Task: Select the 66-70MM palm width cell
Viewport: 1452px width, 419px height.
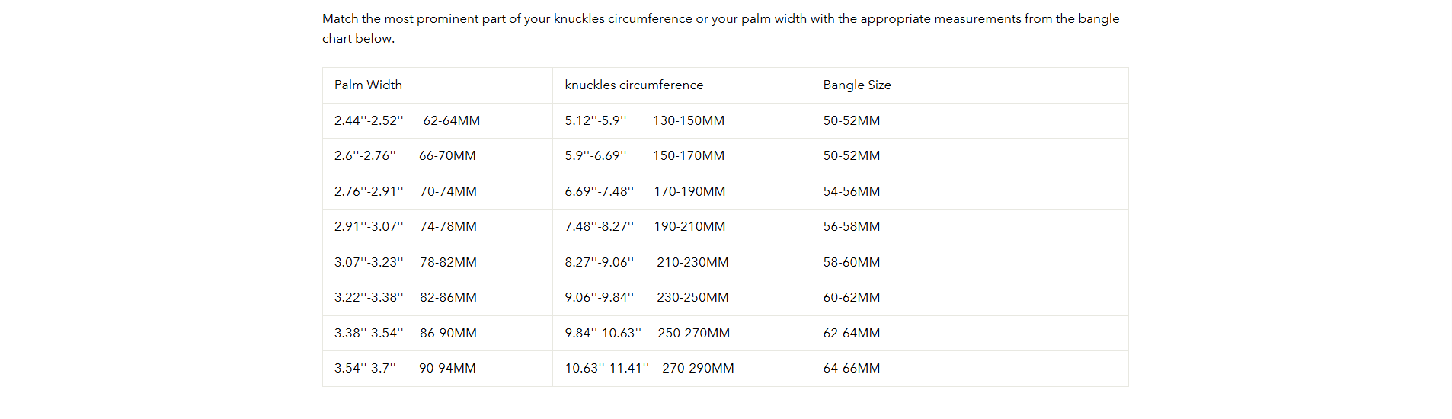Action: pos(437,156)
